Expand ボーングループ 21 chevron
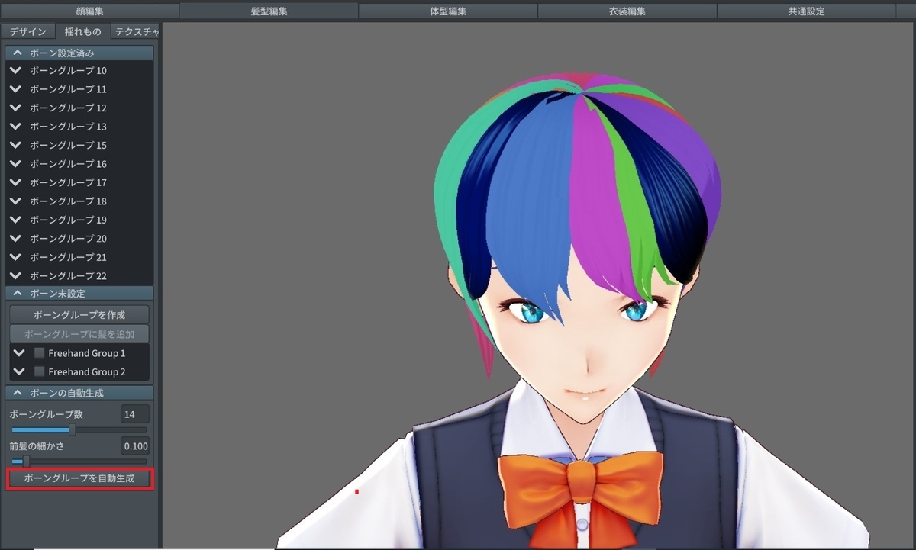The width and height of the screenshot is (916, 550). (15, 257)
